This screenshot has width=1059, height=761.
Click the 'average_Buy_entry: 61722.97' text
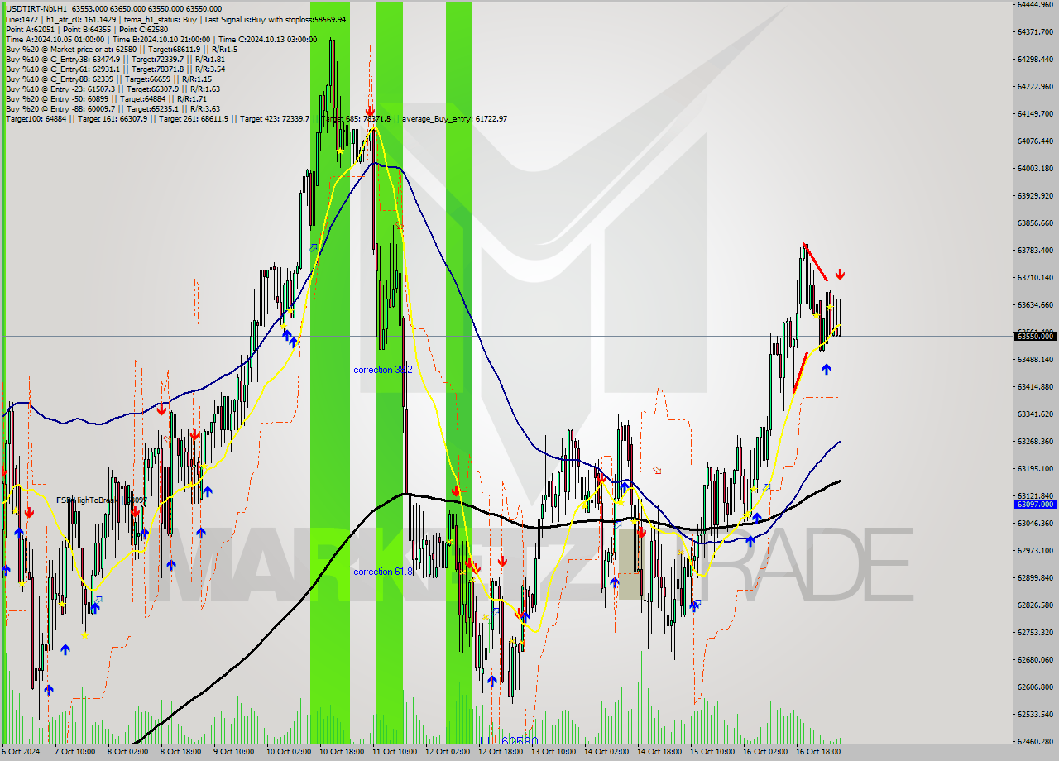pos(454,118)
